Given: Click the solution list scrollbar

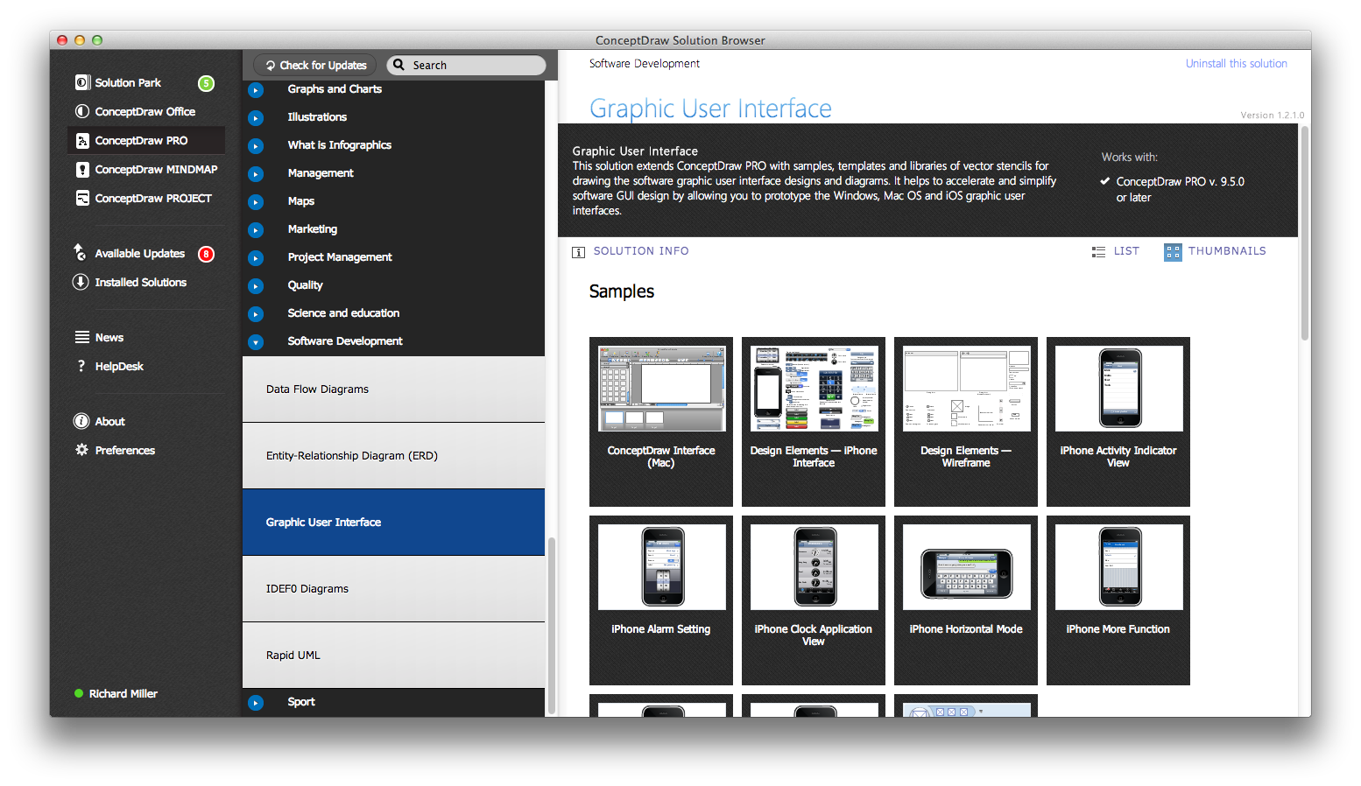Looking at the screenshot, I should tap(552, 625).
